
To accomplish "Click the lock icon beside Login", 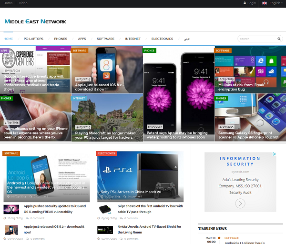I will (244, 3).
